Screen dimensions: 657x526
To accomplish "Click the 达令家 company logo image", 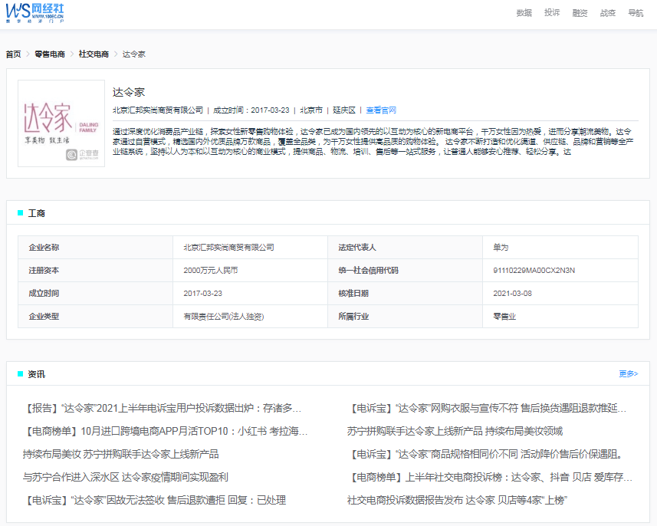I will pyautogui.click(x=61, y=123).
